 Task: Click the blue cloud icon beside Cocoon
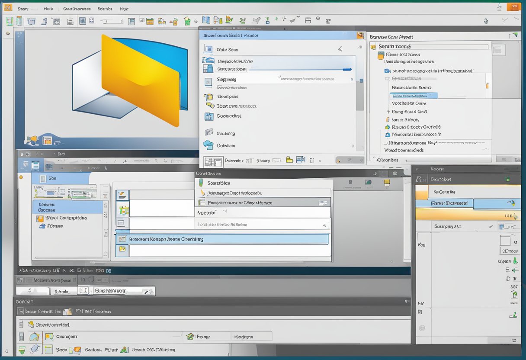pyautogui.click(x=42, y=226)
